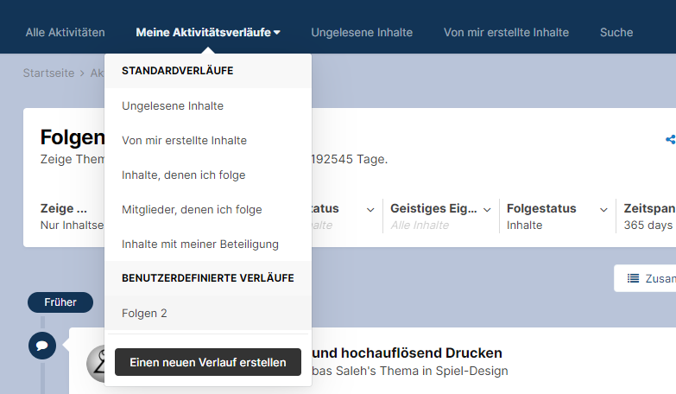Select Alle Aktivitäten in top navigation
The width and height of the screenshot is (676, 394).
click(65, 33)
